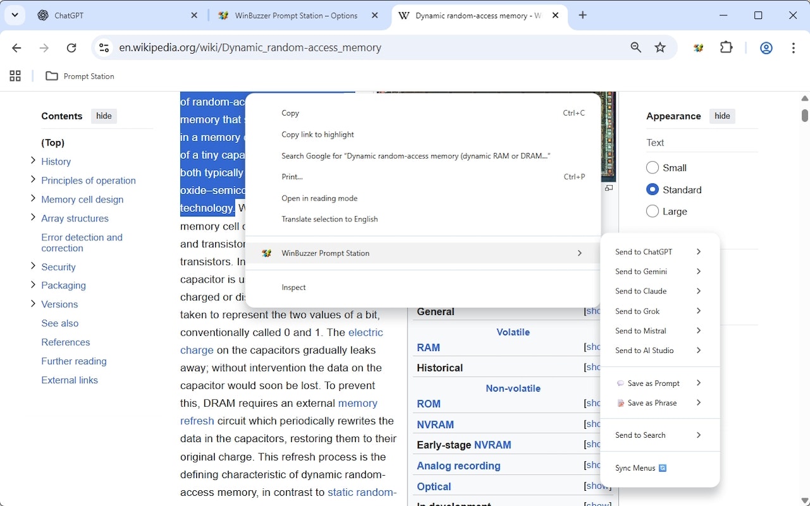810x506 pixels.
Task: View site information icon in address bar
Action: tap(104, 47)
